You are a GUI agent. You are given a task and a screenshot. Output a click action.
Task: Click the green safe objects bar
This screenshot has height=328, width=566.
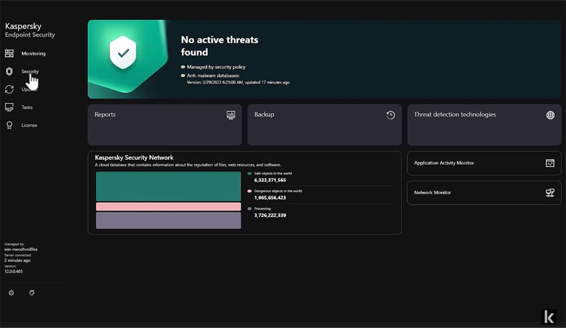pos(168,186)
